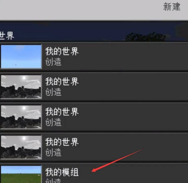Click 创造 label under the blue-sky world
This screenshot has height=183, width=188.
coord(53,62)
